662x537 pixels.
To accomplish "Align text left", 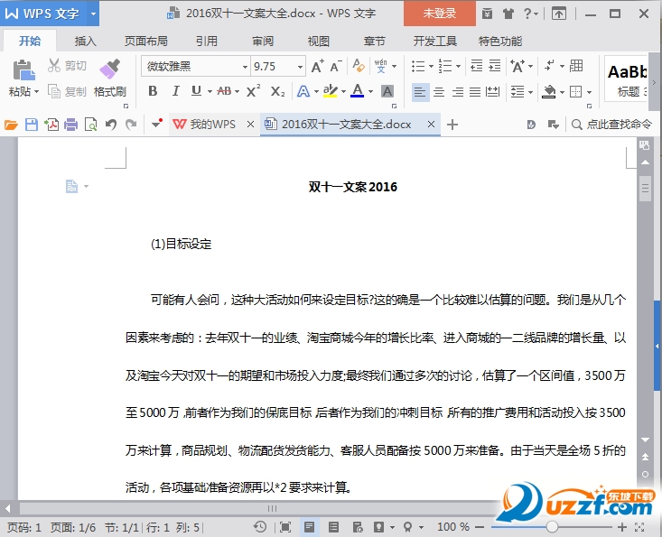I will click(420, 91).
